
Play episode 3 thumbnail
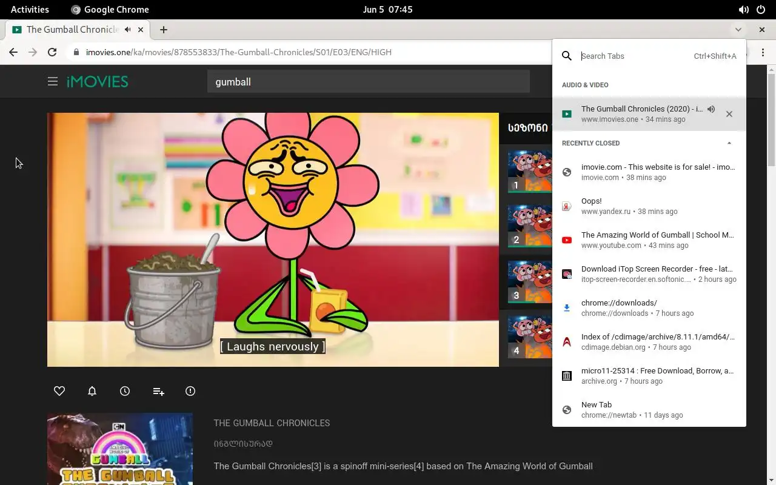[530, 281]
